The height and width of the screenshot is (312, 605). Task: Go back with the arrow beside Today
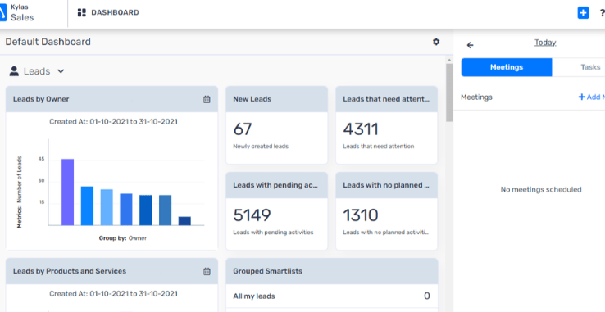tap(470, 45)
